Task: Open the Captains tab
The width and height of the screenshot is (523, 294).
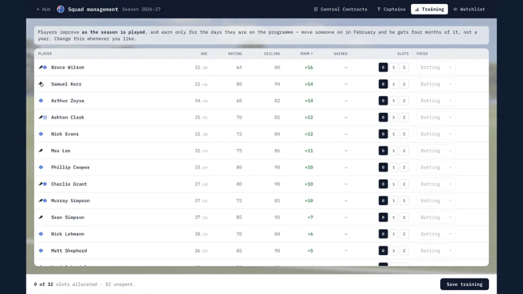Action: (x=391, y=10)
